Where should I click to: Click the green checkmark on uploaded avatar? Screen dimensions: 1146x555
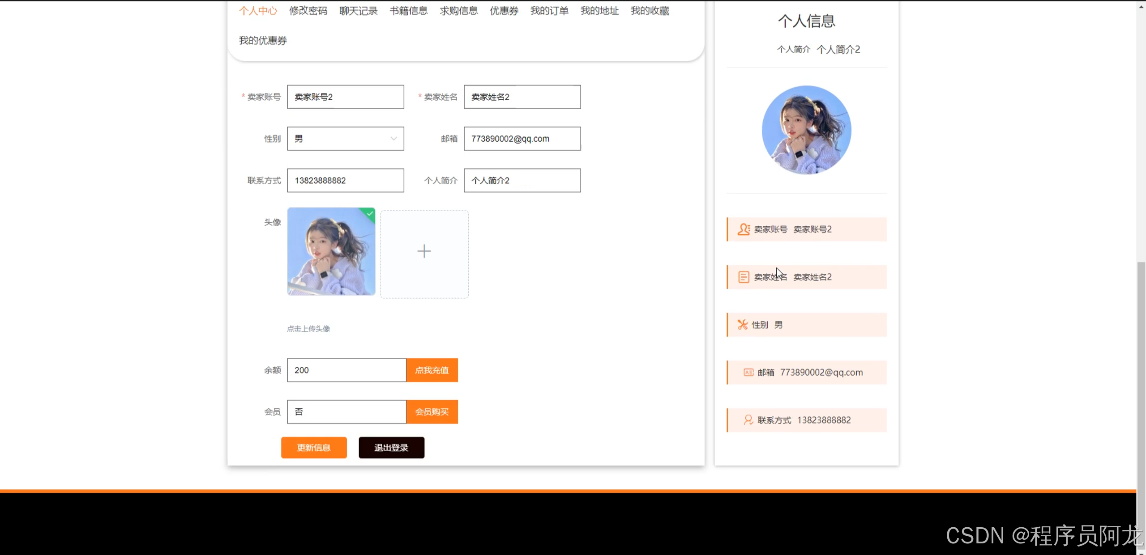click(370, 213)
